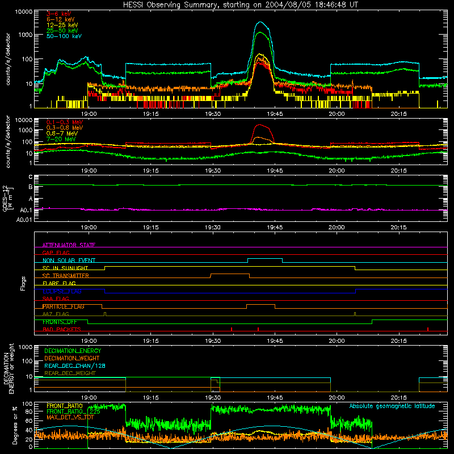Click the C class tick label on GOES panel
This screenshot has width=454, height=454.
31,177
